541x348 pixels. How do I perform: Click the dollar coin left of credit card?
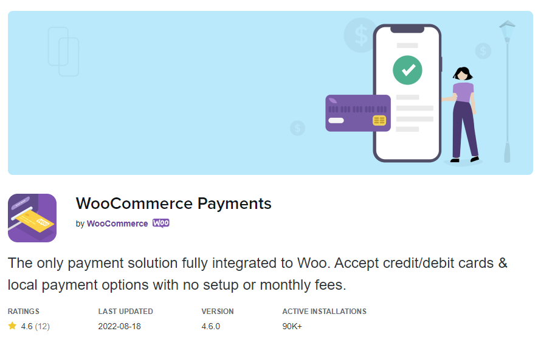(x=297, y=128)
